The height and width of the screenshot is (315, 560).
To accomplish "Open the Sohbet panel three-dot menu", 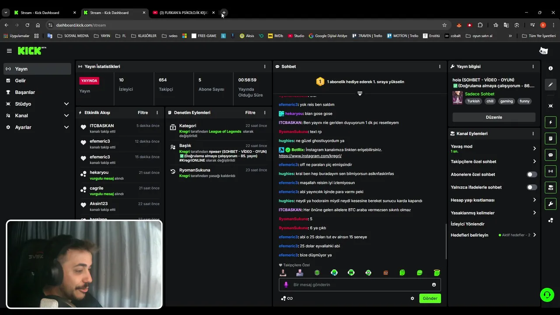I will 440,66.
